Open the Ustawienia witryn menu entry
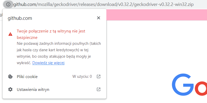The image size is (207, 103). point(54,89)
